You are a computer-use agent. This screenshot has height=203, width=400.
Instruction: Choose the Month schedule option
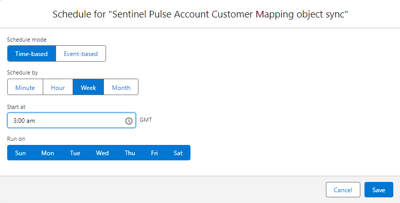[x=121, y=87]
